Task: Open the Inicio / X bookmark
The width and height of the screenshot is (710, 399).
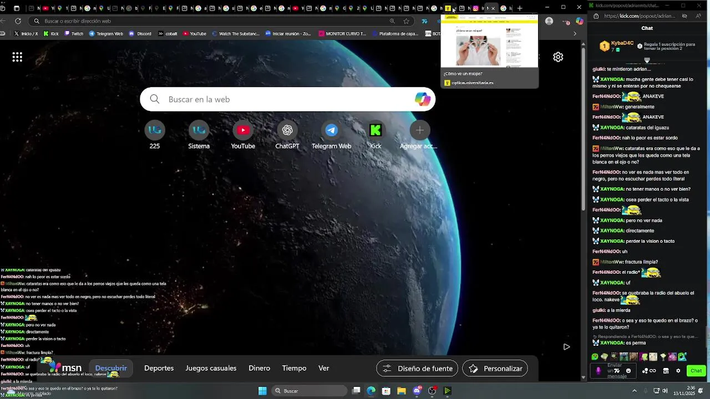Action: [26, 34]
